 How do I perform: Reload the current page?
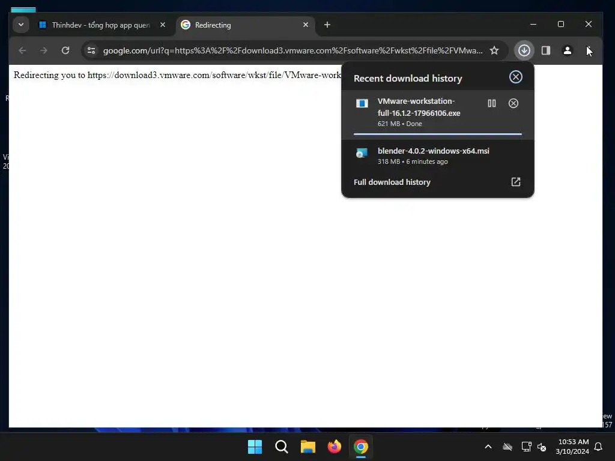coord(65,50)
